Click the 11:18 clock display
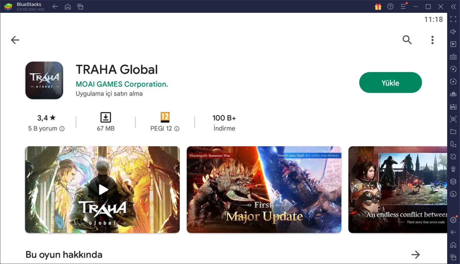 tap(433, 19)
